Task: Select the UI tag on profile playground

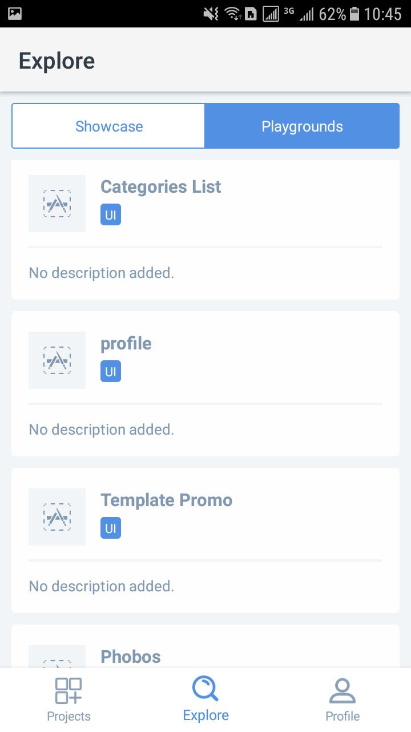Action: [110, 371]
